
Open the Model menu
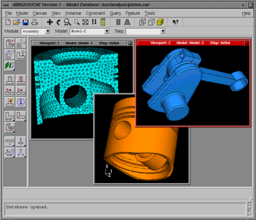point(22,13)
